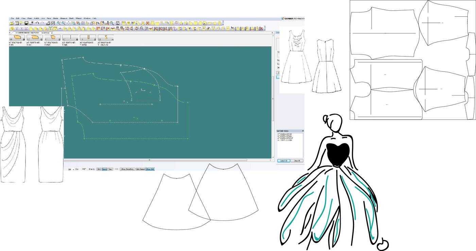Open the Point menu
The width and height of the screenshot is (476, 251).
click(x=30, y=18)
